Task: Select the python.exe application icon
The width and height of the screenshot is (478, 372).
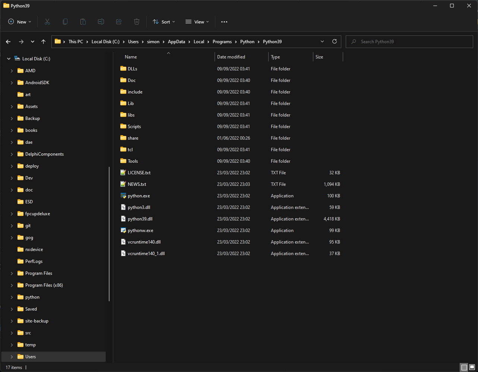Action: coord(124,196)
